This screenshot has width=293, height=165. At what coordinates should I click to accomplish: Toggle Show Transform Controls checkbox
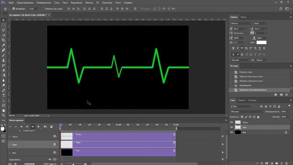coord(43,9)
